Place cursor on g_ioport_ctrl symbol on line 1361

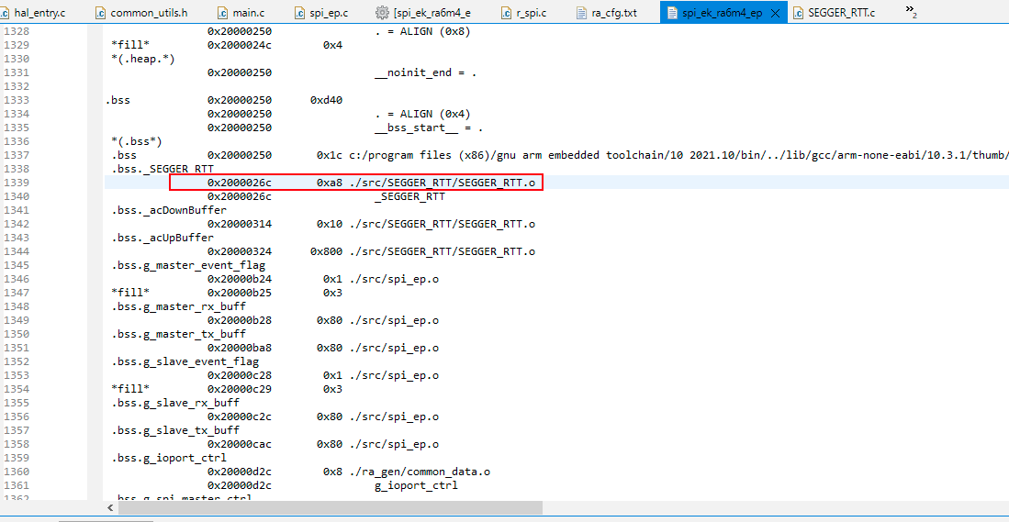(x=416, y=485)
